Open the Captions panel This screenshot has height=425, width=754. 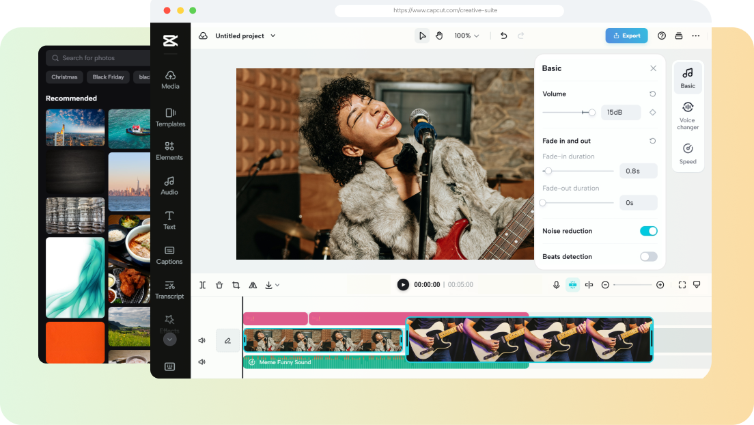(169, 255)
